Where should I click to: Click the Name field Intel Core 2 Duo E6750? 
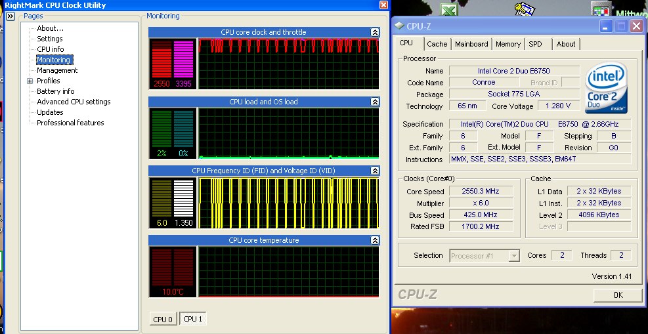tap(513, 71)
